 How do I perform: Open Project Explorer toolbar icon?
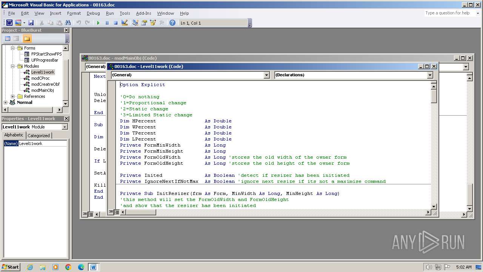point(135,23)
